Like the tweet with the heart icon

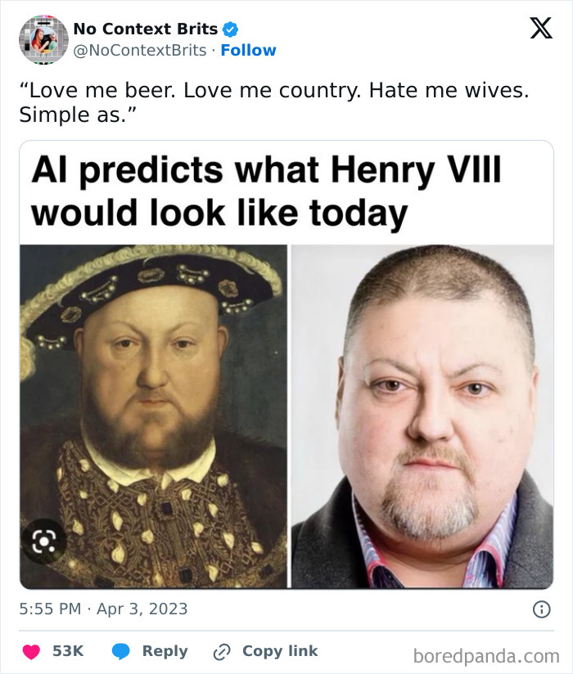point(32,651)
